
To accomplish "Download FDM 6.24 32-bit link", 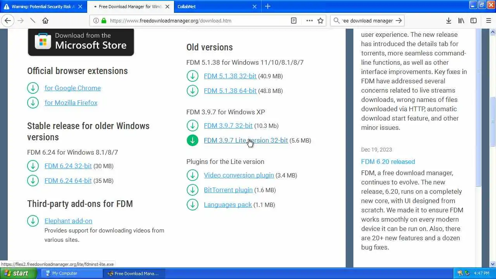I will tap(68, 166).
